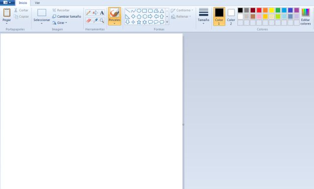This screenshot has width=314, height=189.
Task: Expand the shapes gallery more arrow
Action: (167, 22)
